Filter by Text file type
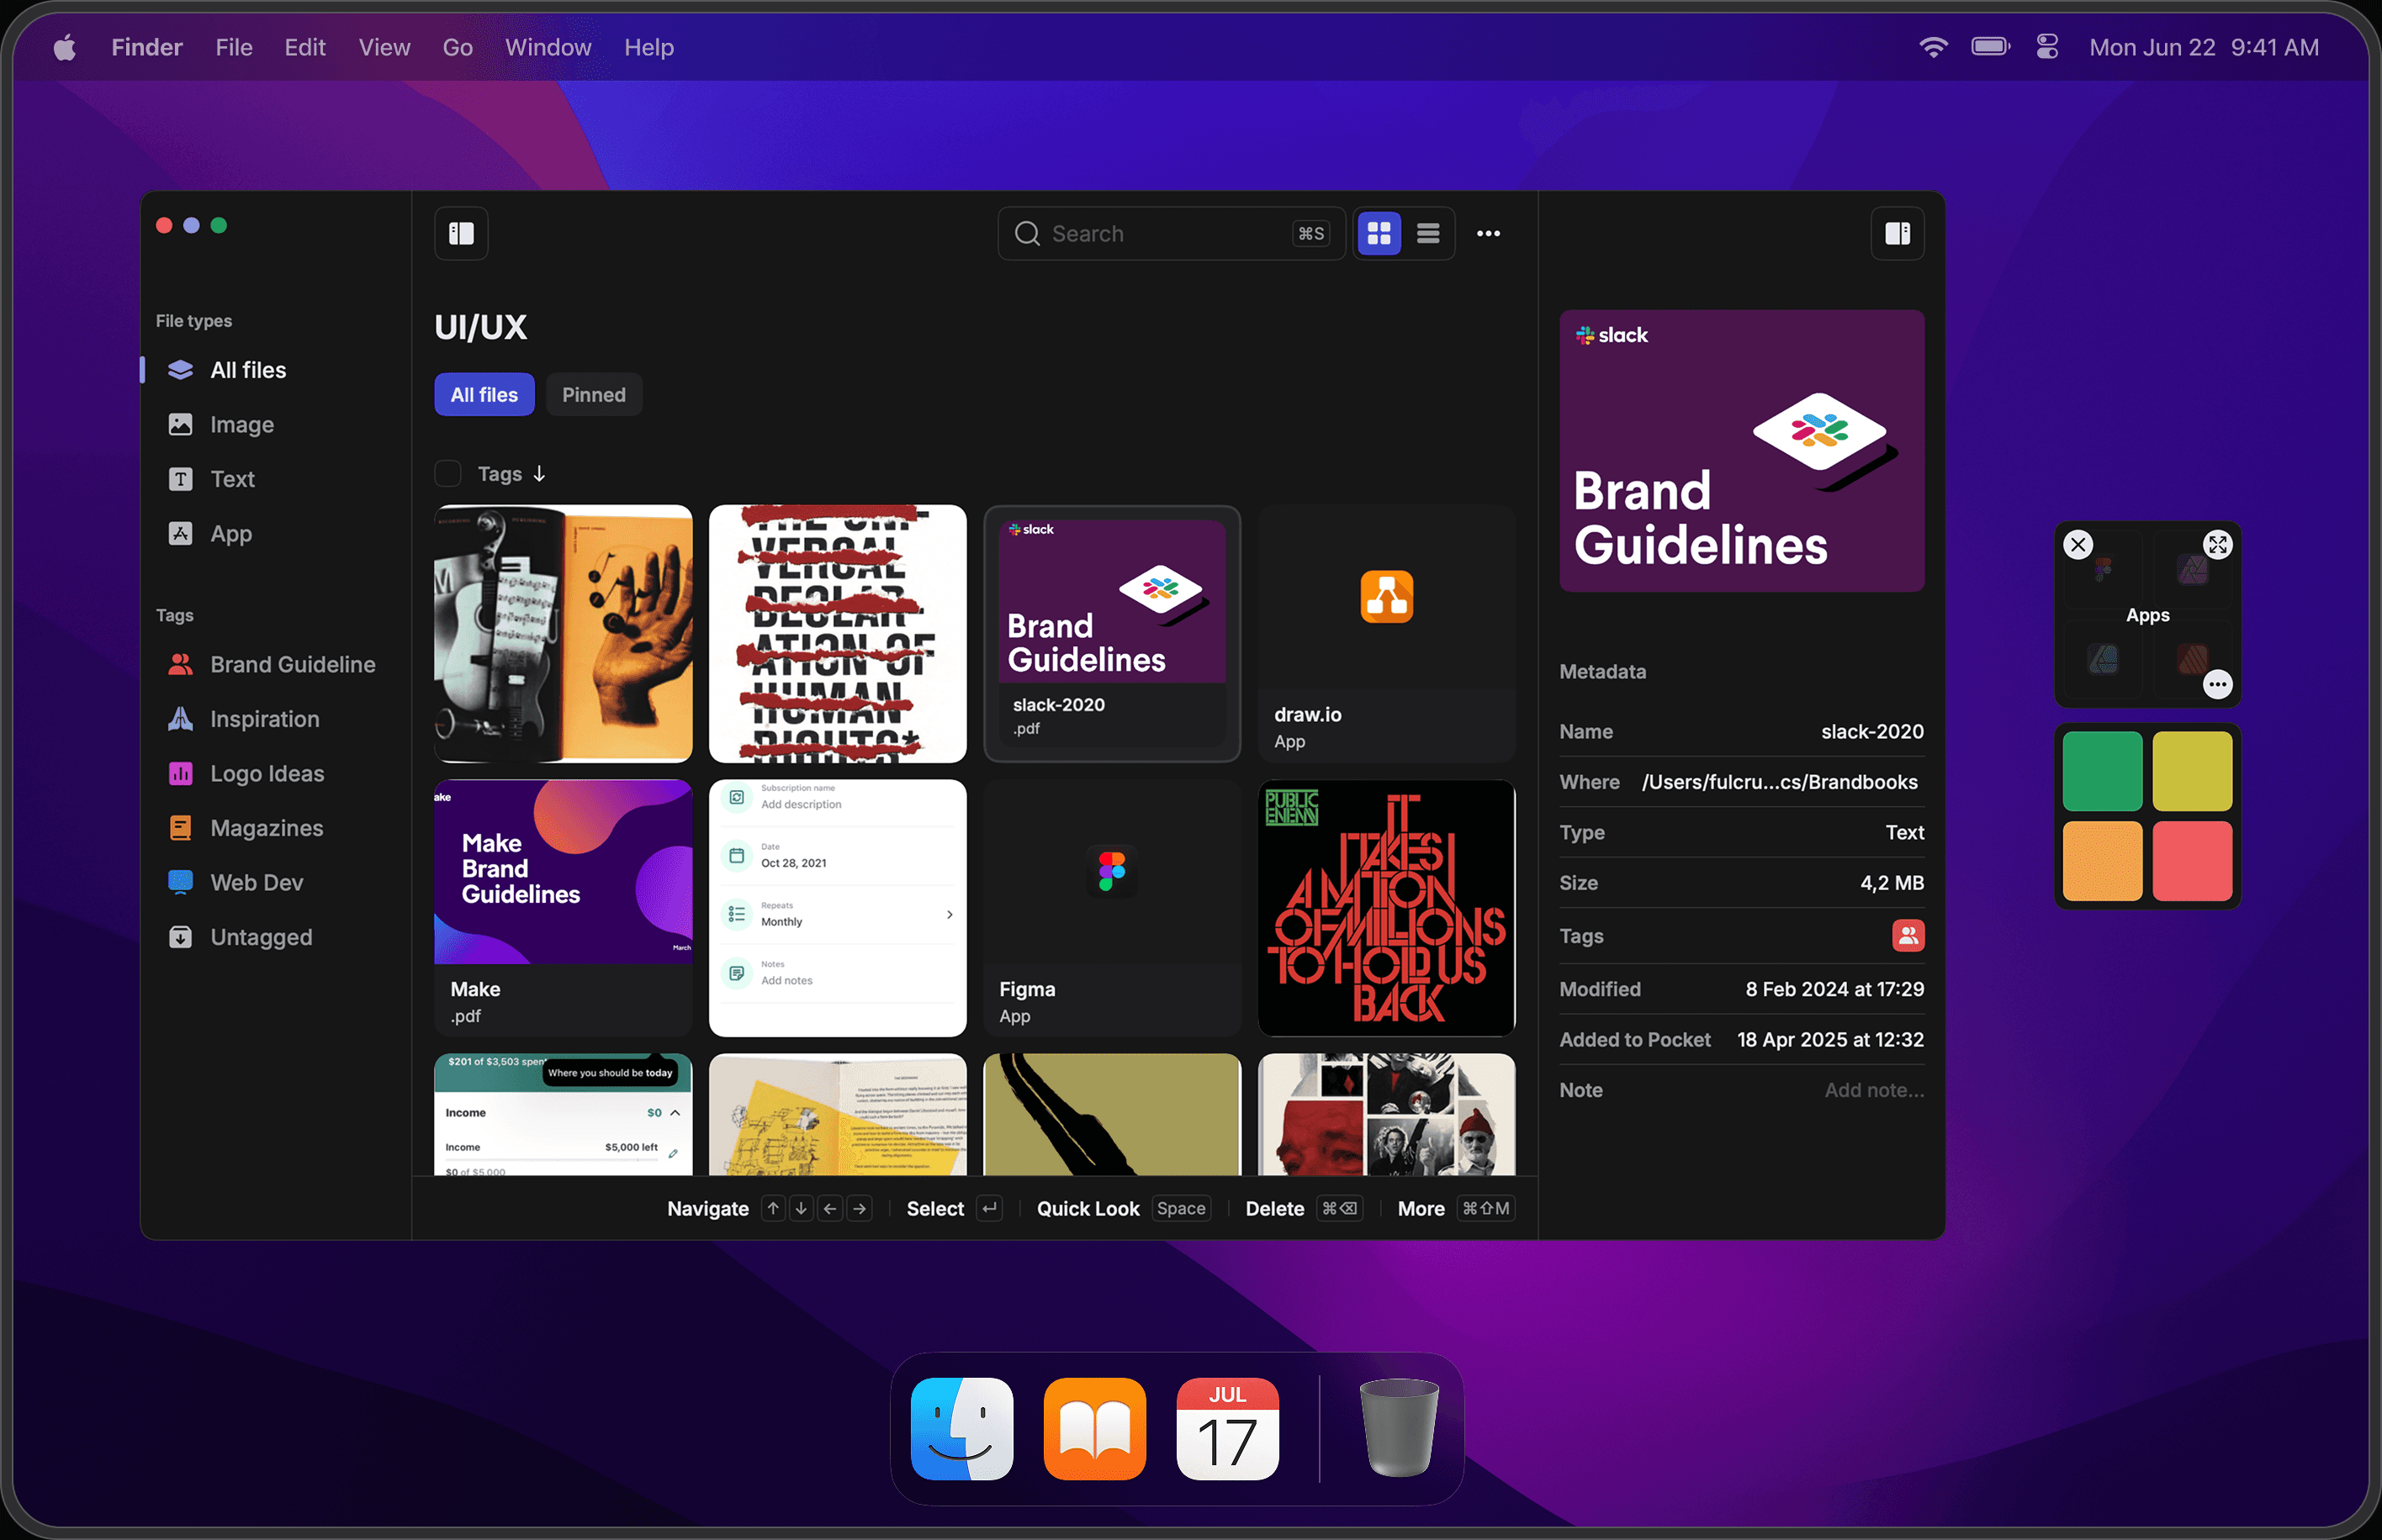2382x1540 pixels. 232,479
